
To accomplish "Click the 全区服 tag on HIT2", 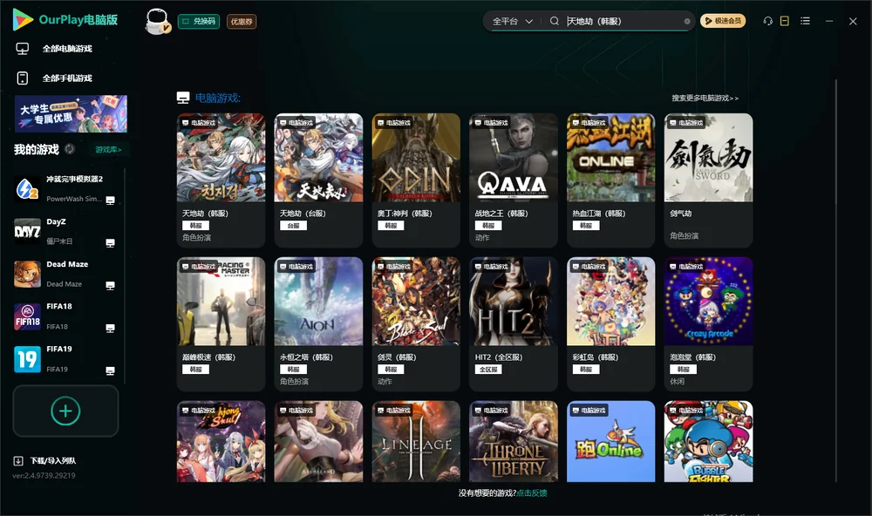I will coord(488,370).
